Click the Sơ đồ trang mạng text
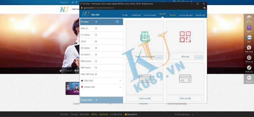 [x=182, y=114]
